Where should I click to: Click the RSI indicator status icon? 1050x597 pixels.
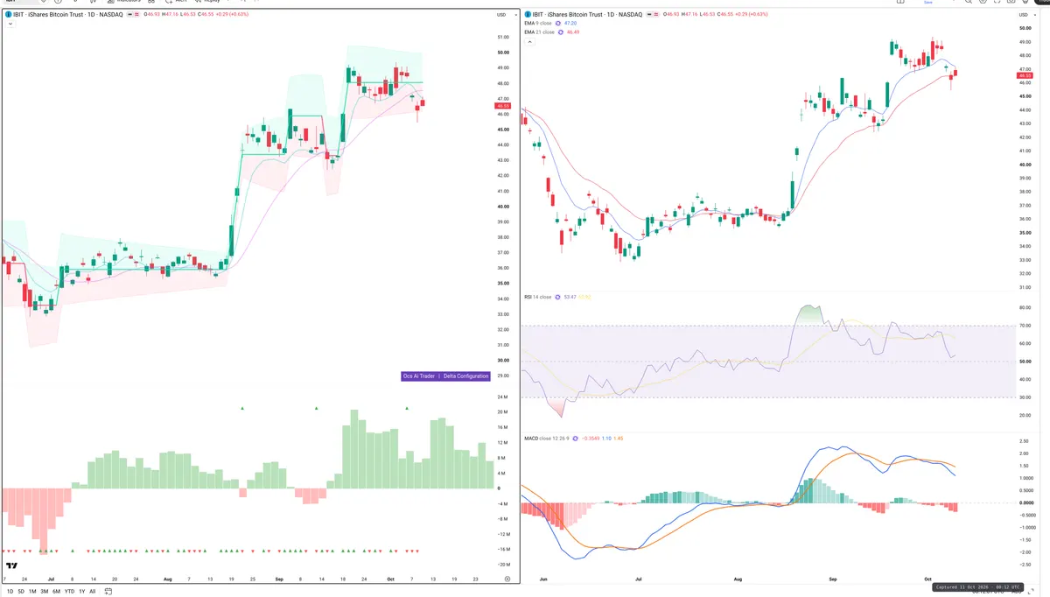pos(557,297)
